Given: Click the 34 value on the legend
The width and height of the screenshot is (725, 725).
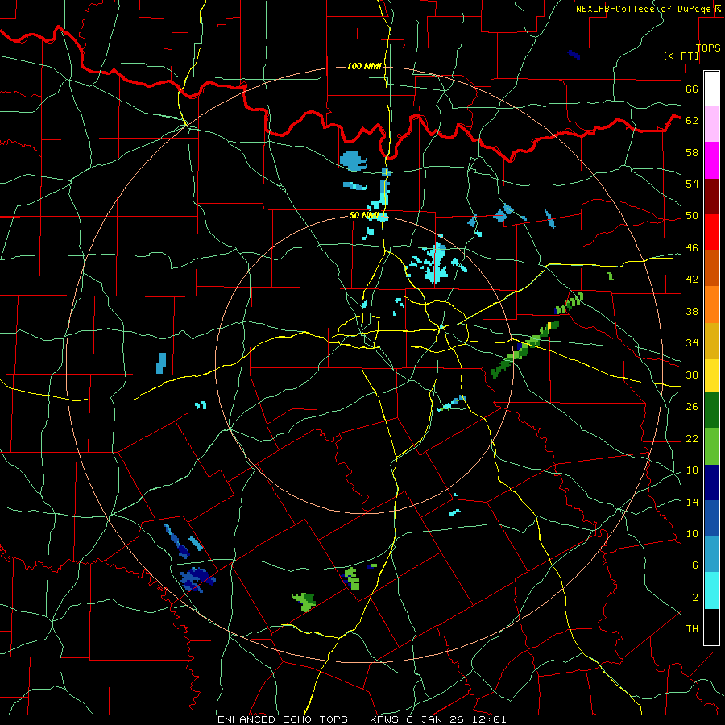Looking at the screenshot, I should pos(692,343).
